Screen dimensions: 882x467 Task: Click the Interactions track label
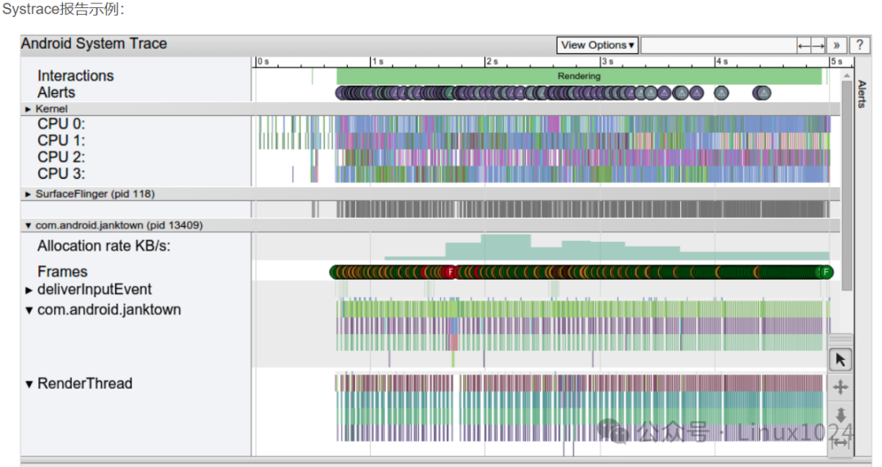coord(75,76)
